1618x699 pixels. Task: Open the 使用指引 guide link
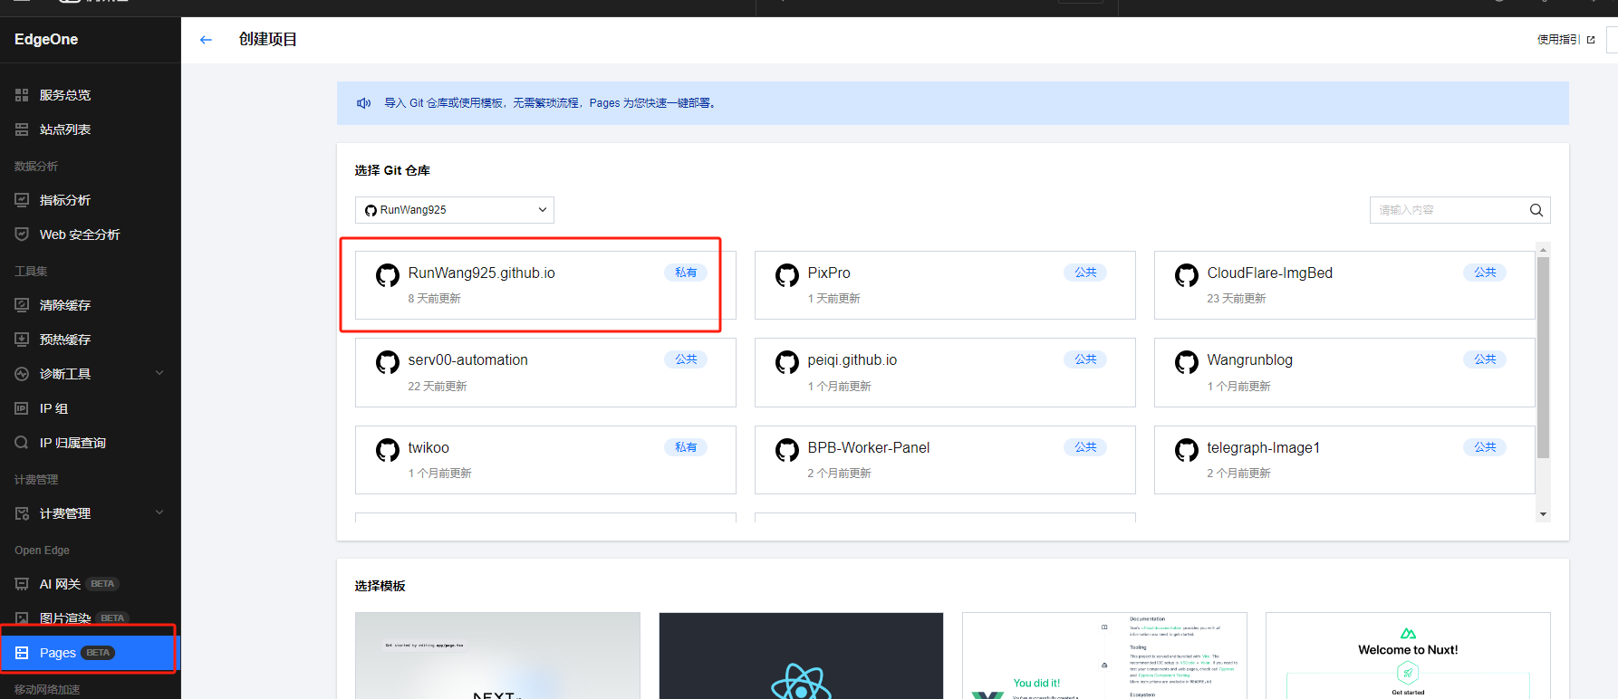coord(1558,40)
